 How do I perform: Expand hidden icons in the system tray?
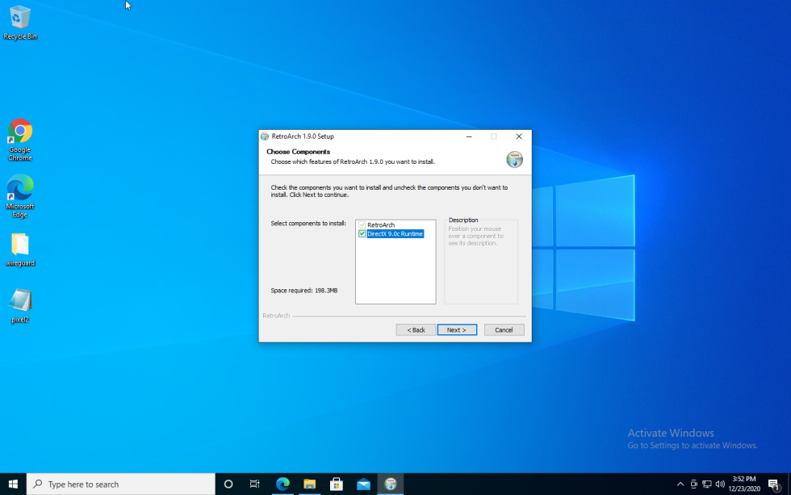(680, 484)
